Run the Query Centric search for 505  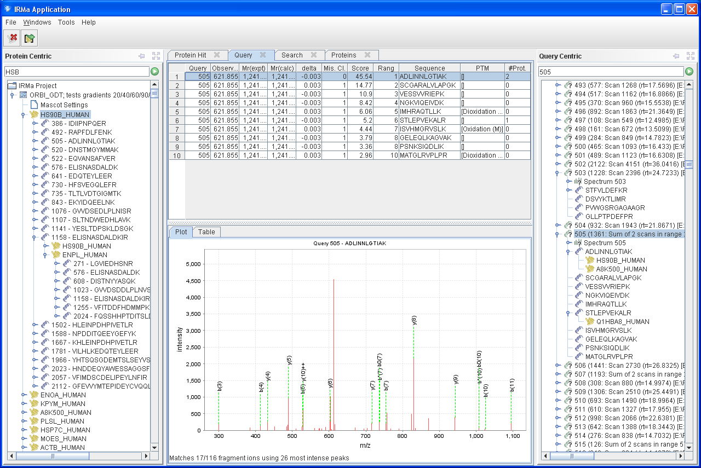[x=688, y=72]
